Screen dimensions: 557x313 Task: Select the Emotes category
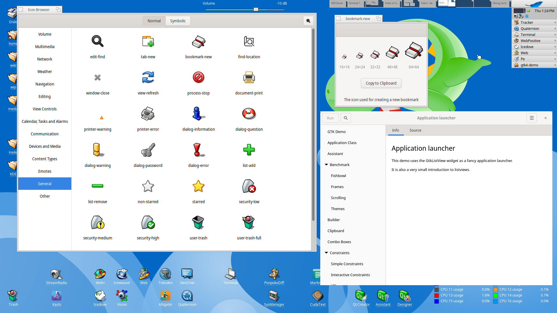point(45,171)
